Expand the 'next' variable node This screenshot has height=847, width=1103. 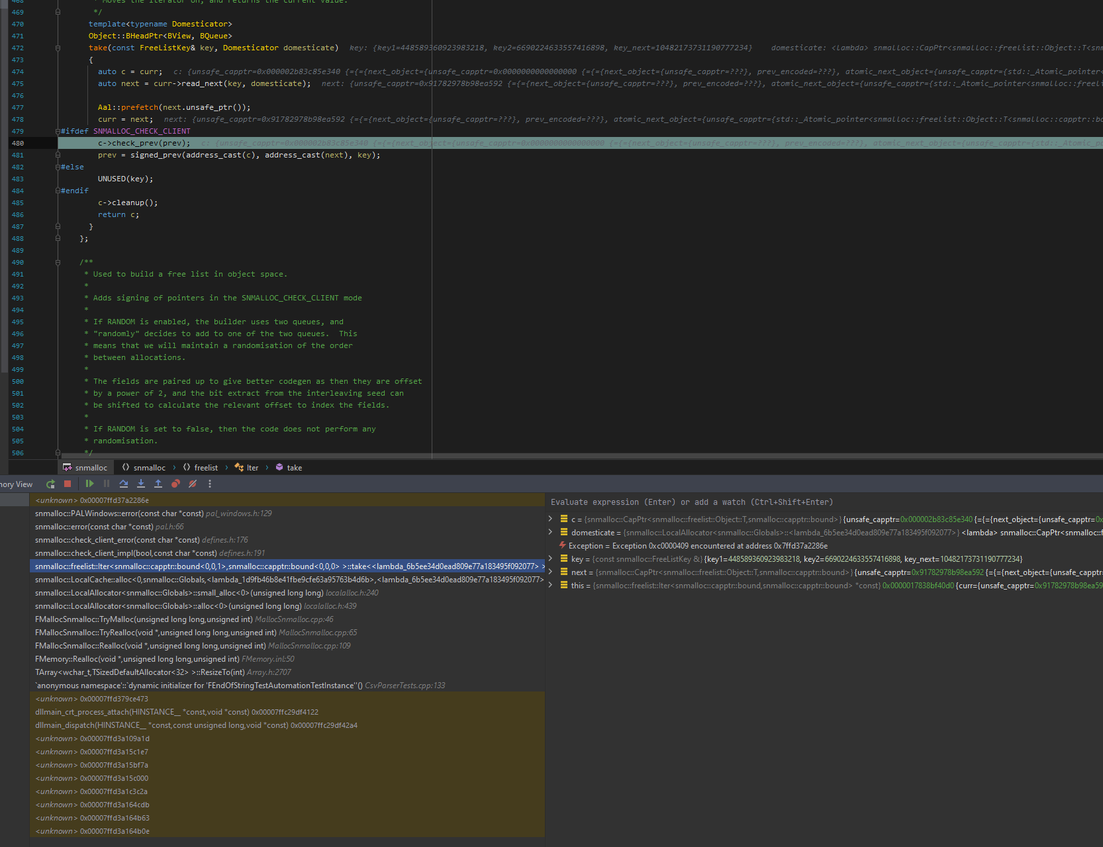click(550, 572)
